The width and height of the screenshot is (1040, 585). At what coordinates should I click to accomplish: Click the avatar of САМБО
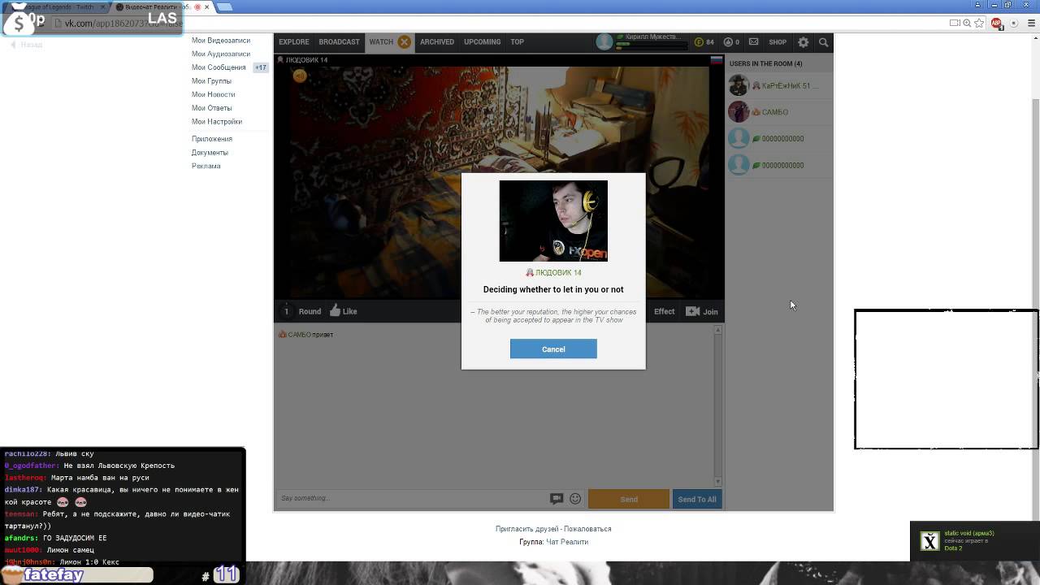738,112
